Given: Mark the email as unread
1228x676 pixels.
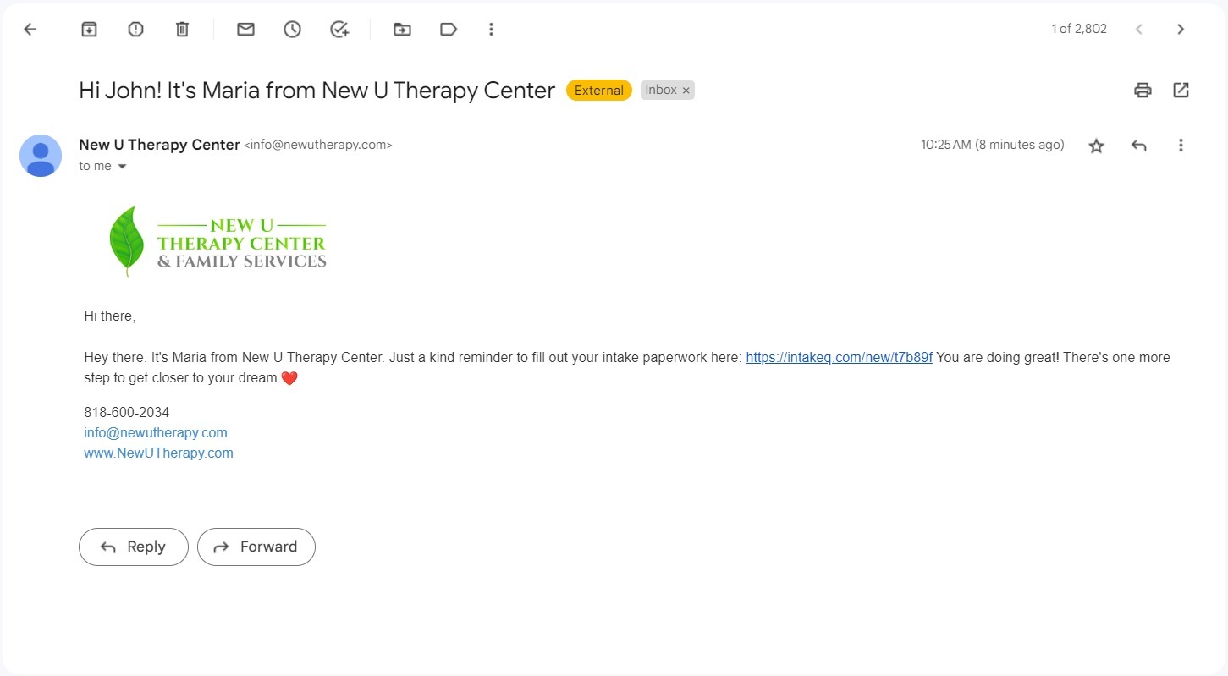Looking at the screenshot, I should tap(245, 30).
